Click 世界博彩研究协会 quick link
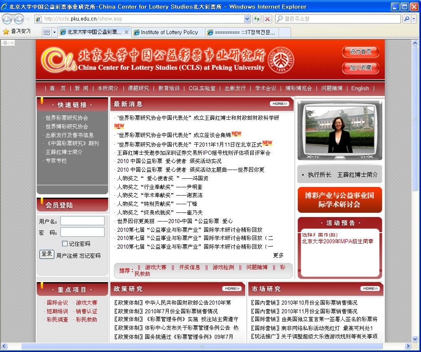Viewport: 421px width, 352px height. (x=67, y=126)
